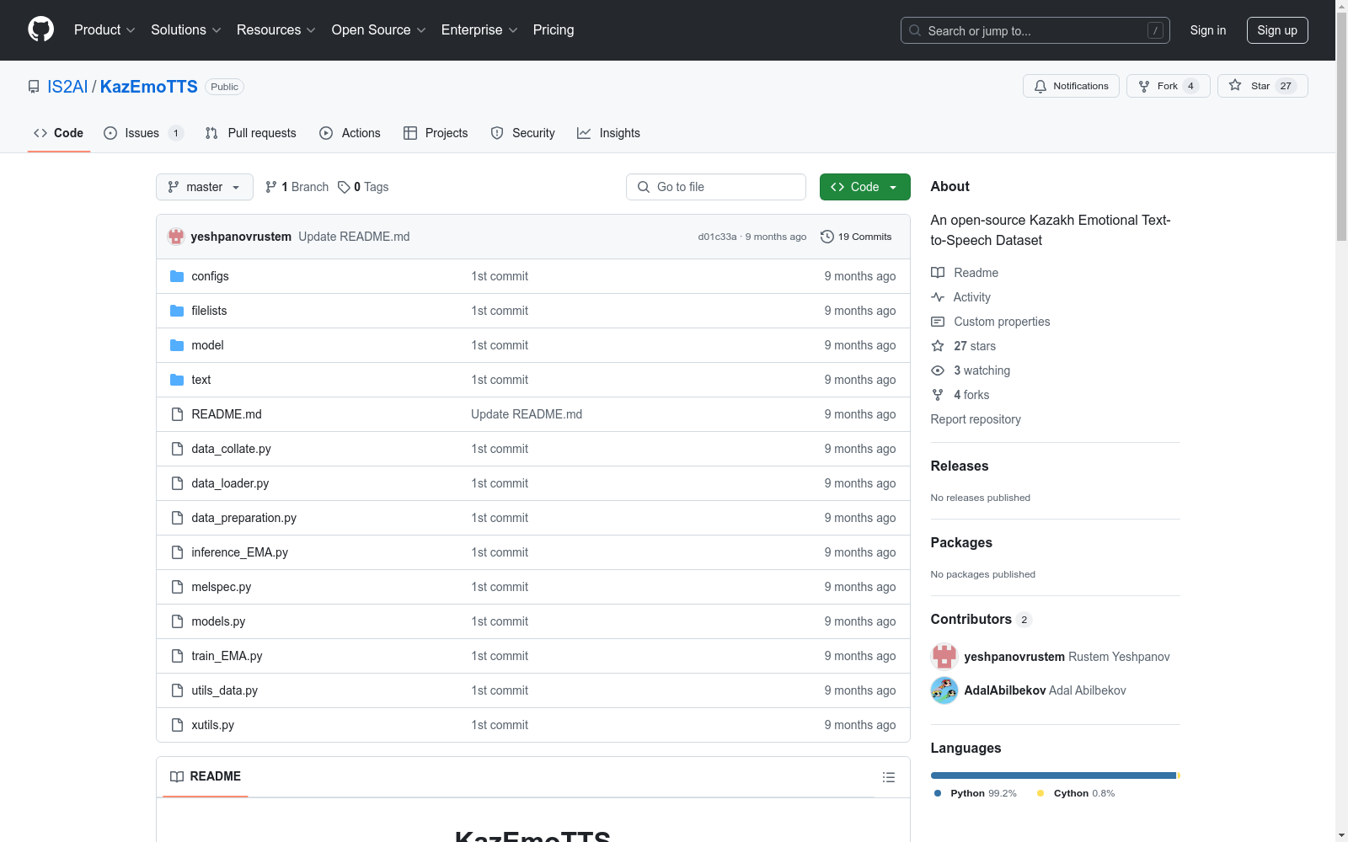Screen dimensions: 1348x842
Task: Open the train_EMA.py file
Action: (x=227, y=656)
